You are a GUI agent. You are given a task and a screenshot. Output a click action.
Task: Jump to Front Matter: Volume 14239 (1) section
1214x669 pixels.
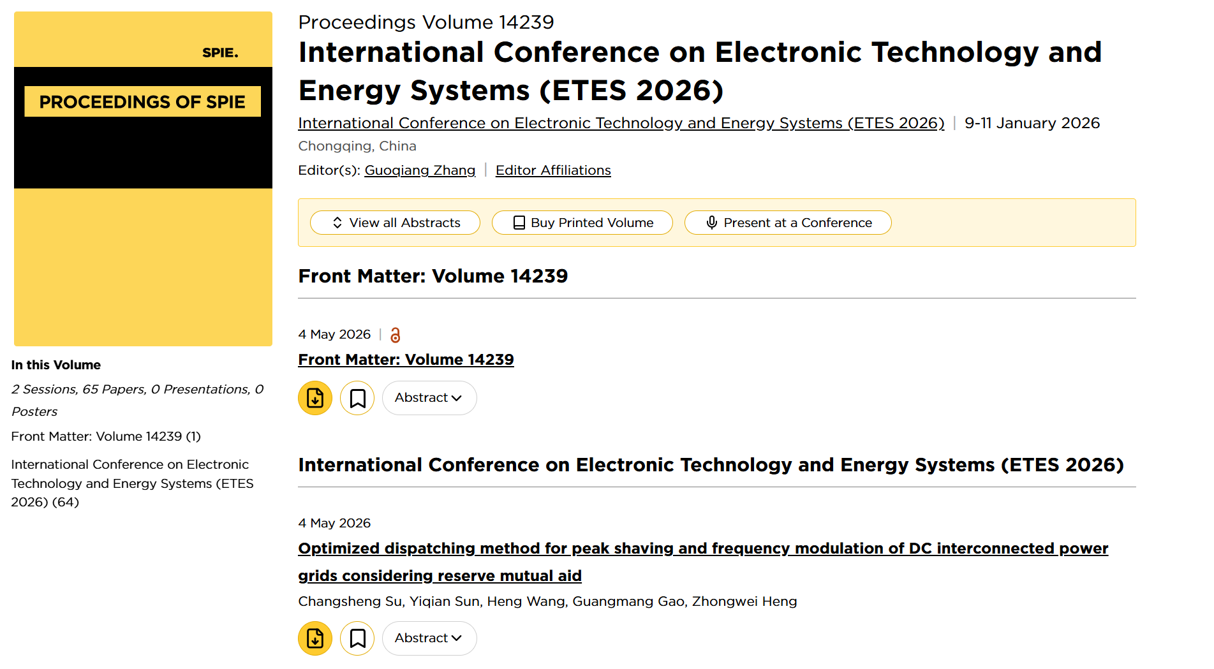(x=106, y=436)
